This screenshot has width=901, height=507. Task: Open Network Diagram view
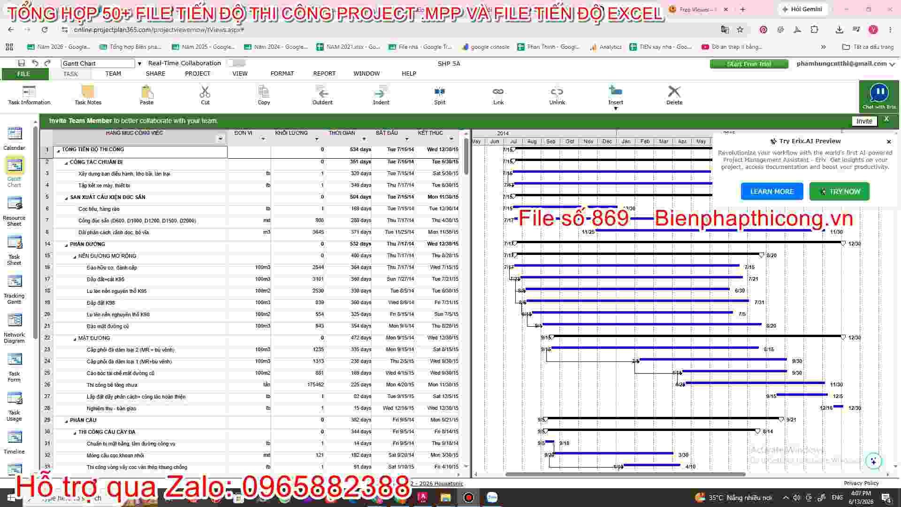[x=14, y=328]
